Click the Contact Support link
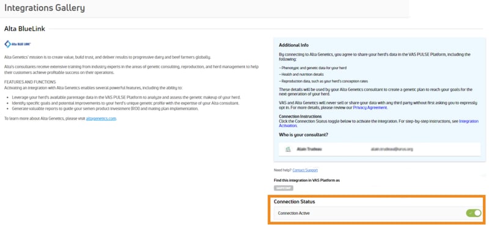 [x=305, y=170]
